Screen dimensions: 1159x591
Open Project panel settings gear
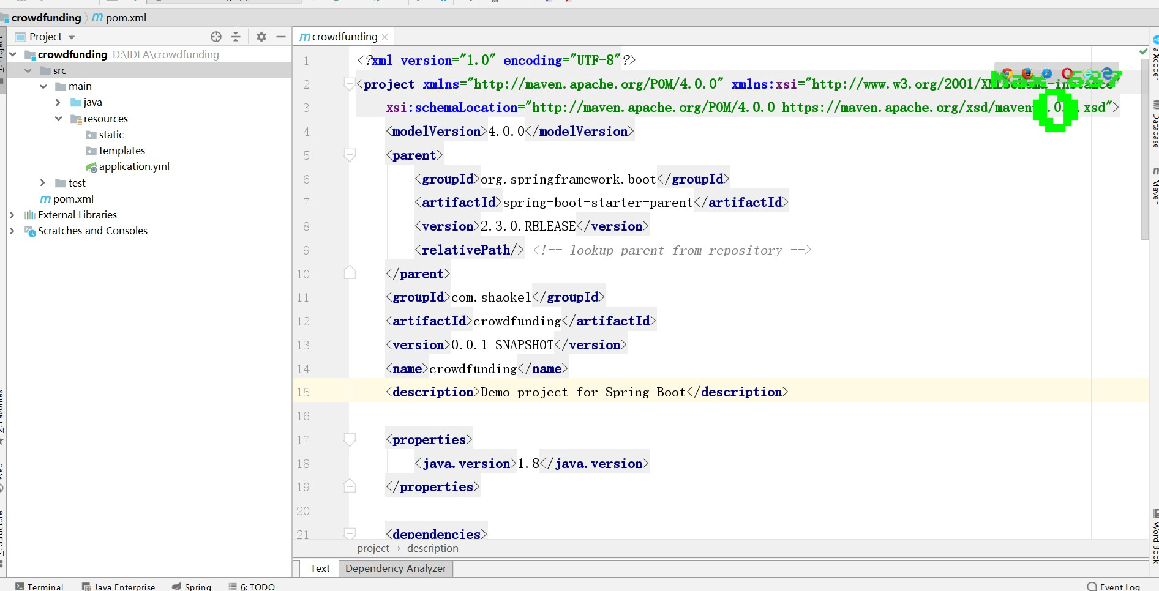point(261,37)
